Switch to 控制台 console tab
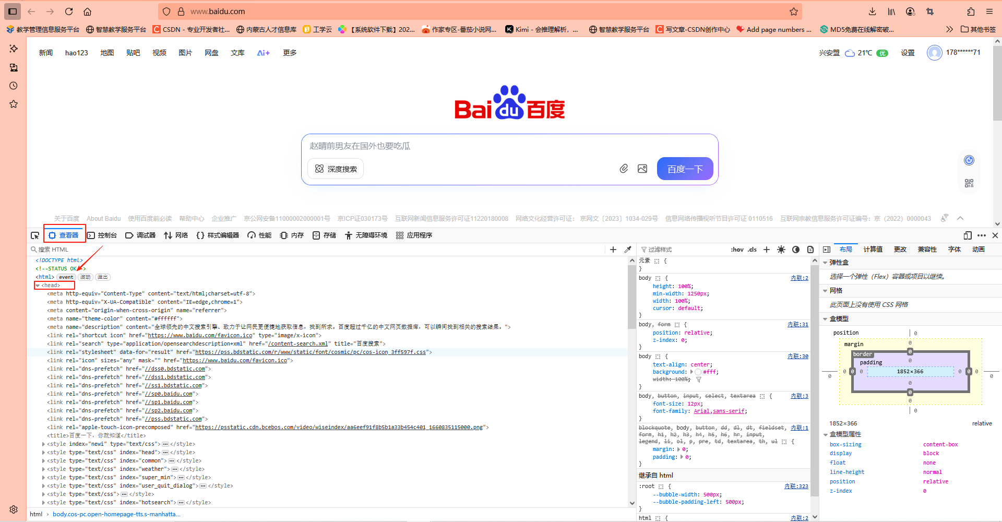The height and width of the screenshot is (522, 1002). tap(102, 235)
